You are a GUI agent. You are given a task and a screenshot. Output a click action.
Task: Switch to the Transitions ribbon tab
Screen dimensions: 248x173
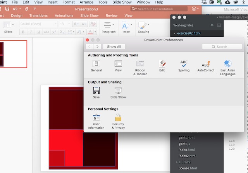[x=38, y=15]
